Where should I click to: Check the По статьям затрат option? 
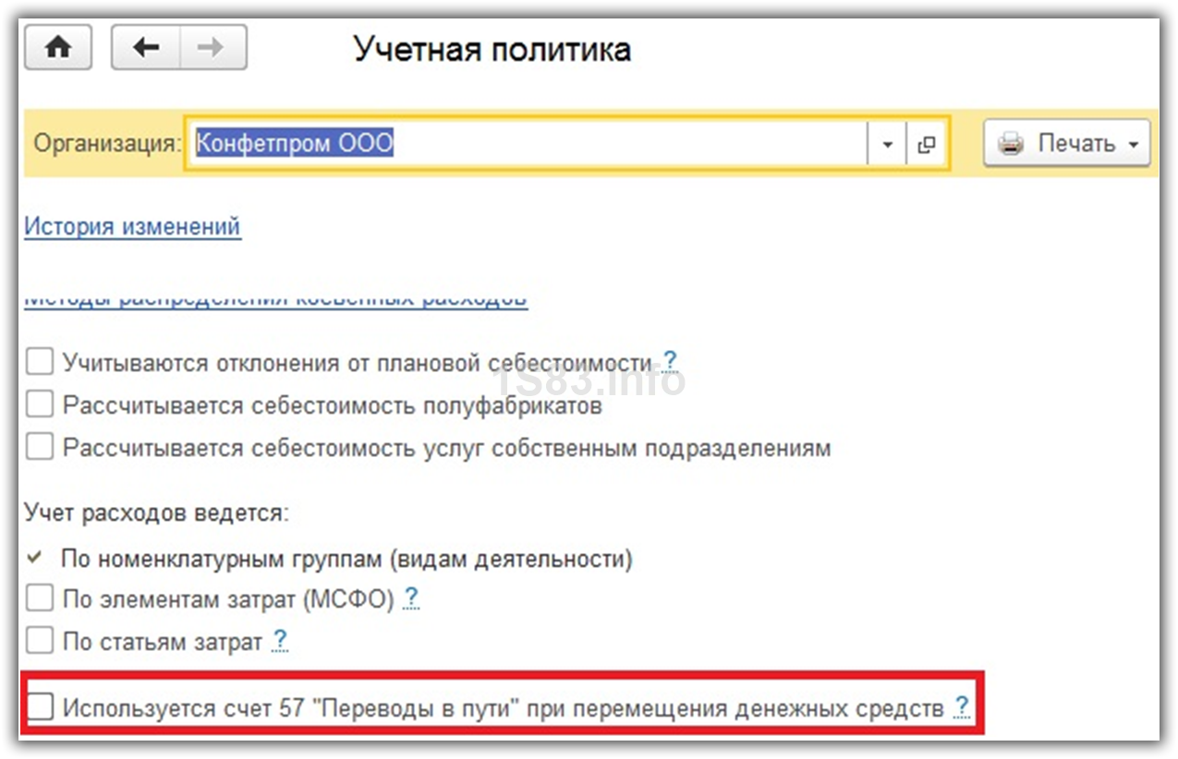40,641
